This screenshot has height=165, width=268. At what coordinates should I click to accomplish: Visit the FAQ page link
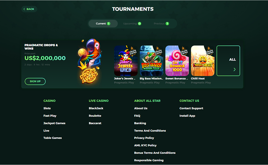coord(137,116)
